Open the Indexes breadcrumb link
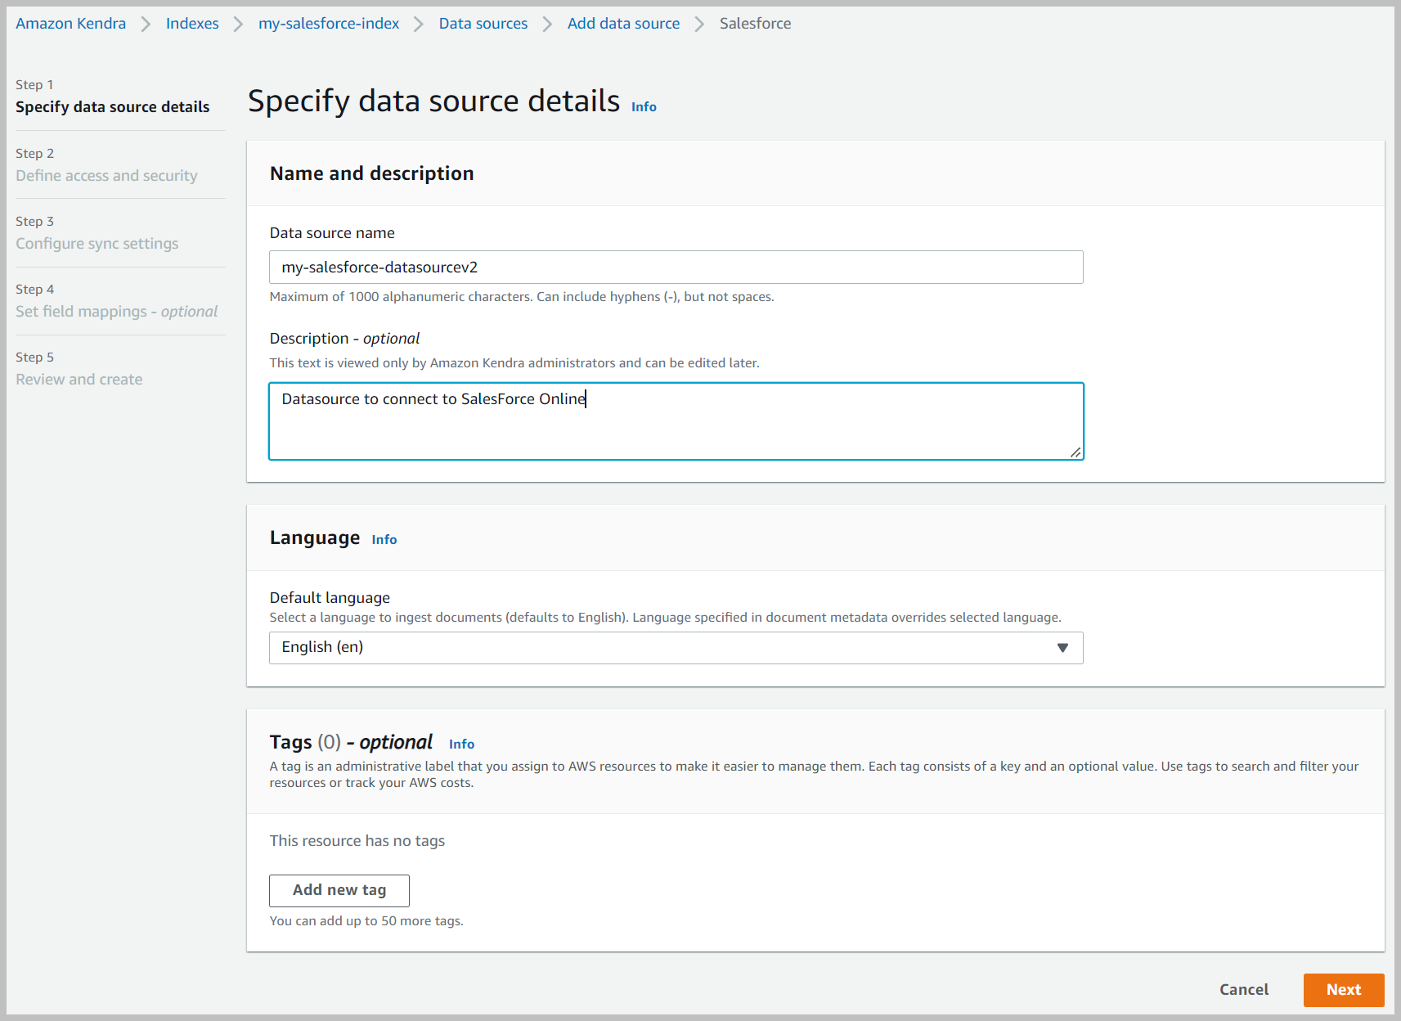 point(192,24)
